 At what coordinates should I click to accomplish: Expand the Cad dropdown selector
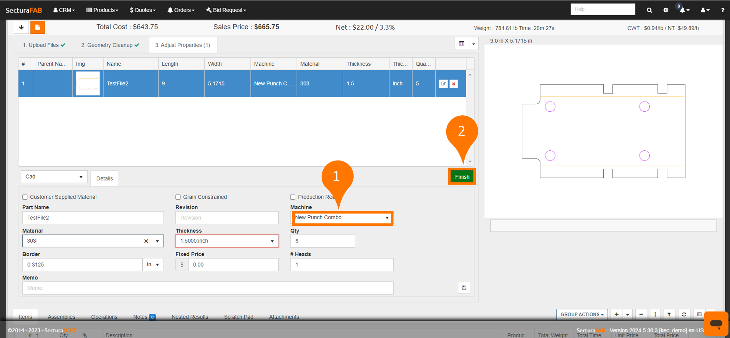(54, 177)
